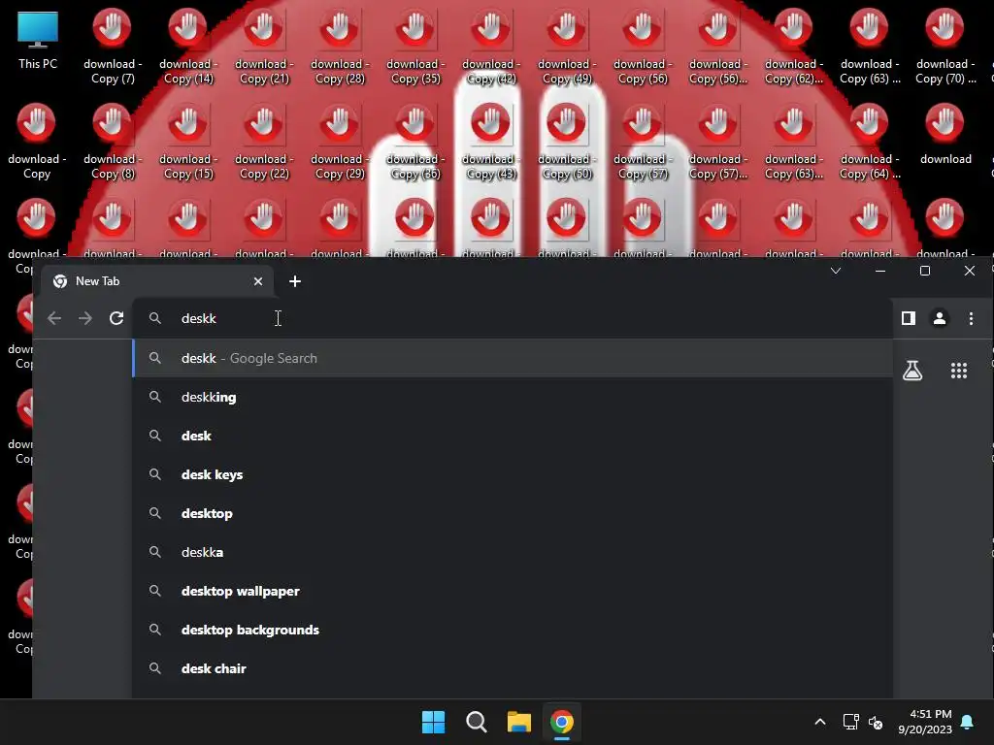Show hidden system tray icons
The width and height of the screenshot is (994, 745).
click(819, 722)
